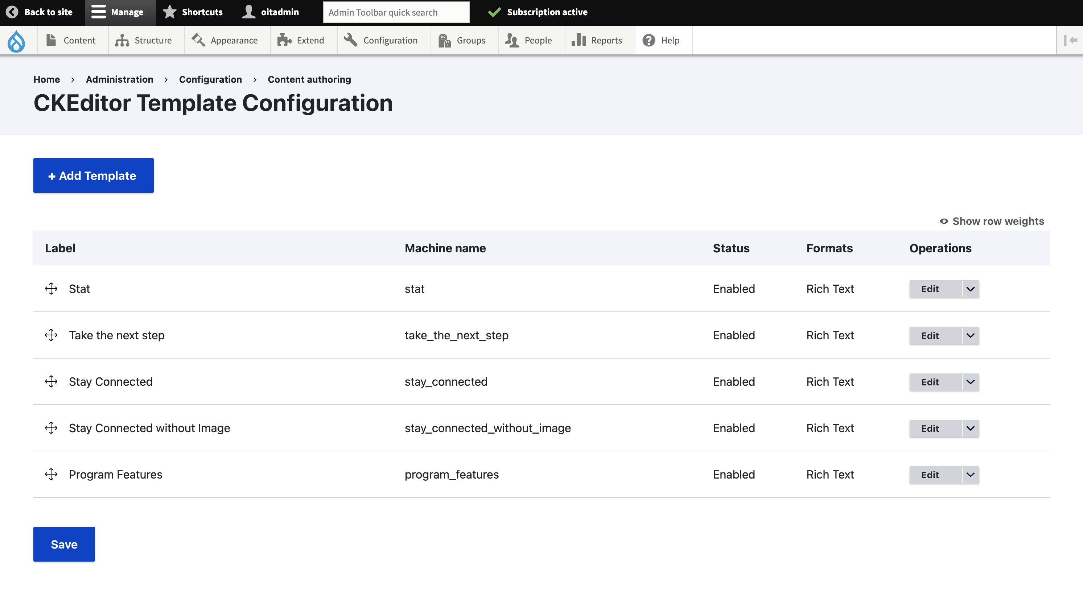
Task: Click the Save button
Action: click(64, 544)
